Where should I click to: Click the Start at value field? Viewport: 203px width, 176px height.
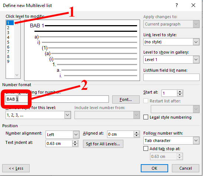pyautogui.click(x=169, y=93)
